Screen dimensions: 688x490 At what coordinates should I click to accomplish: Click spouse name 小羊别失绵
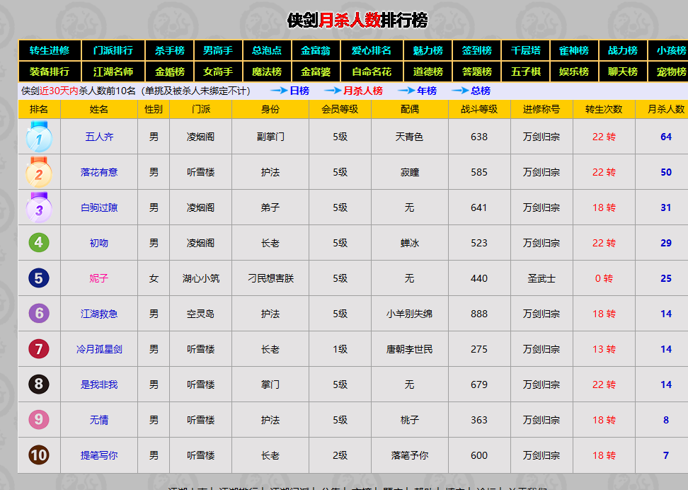tap(409, 314)
